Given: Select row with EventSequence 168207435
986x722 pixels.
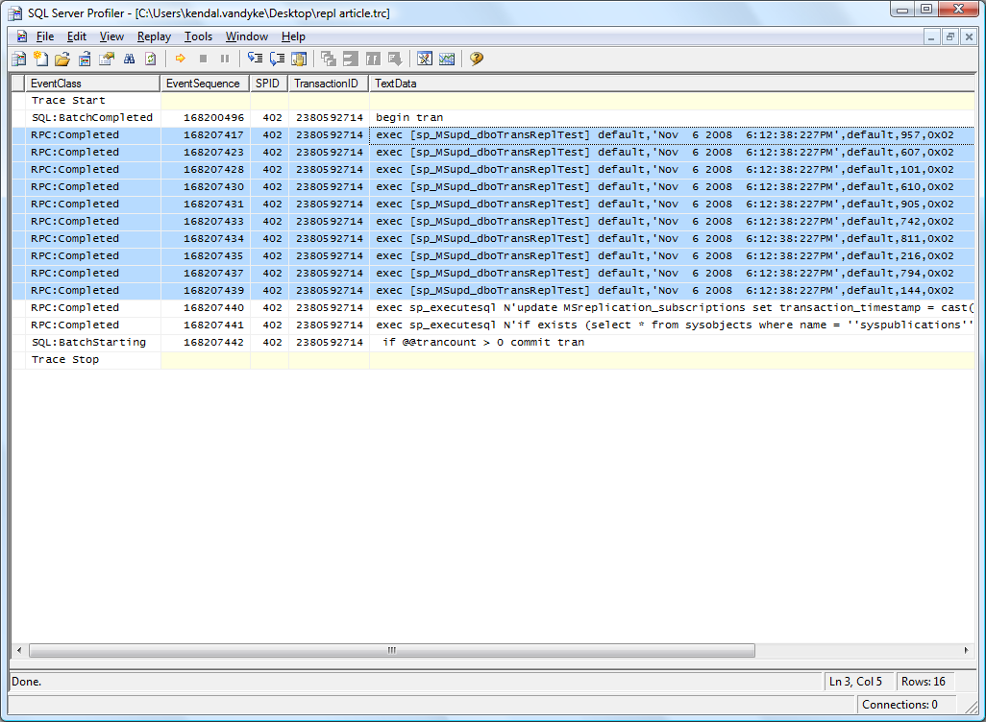Looking at the screenshot, I should click(493, 255).
